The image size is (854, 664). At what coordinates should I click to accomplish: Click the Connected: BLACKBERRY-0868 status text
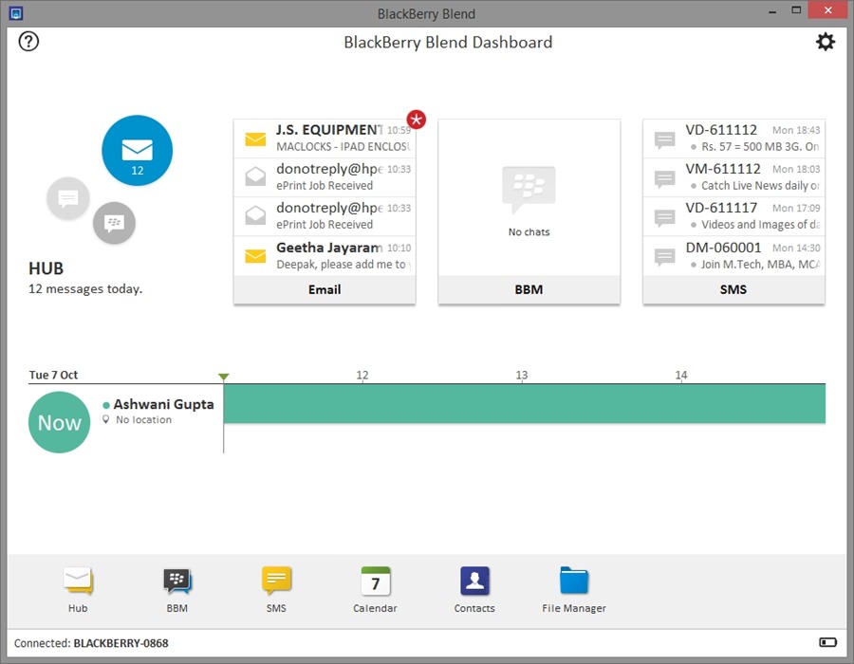[x=91, y=643]
